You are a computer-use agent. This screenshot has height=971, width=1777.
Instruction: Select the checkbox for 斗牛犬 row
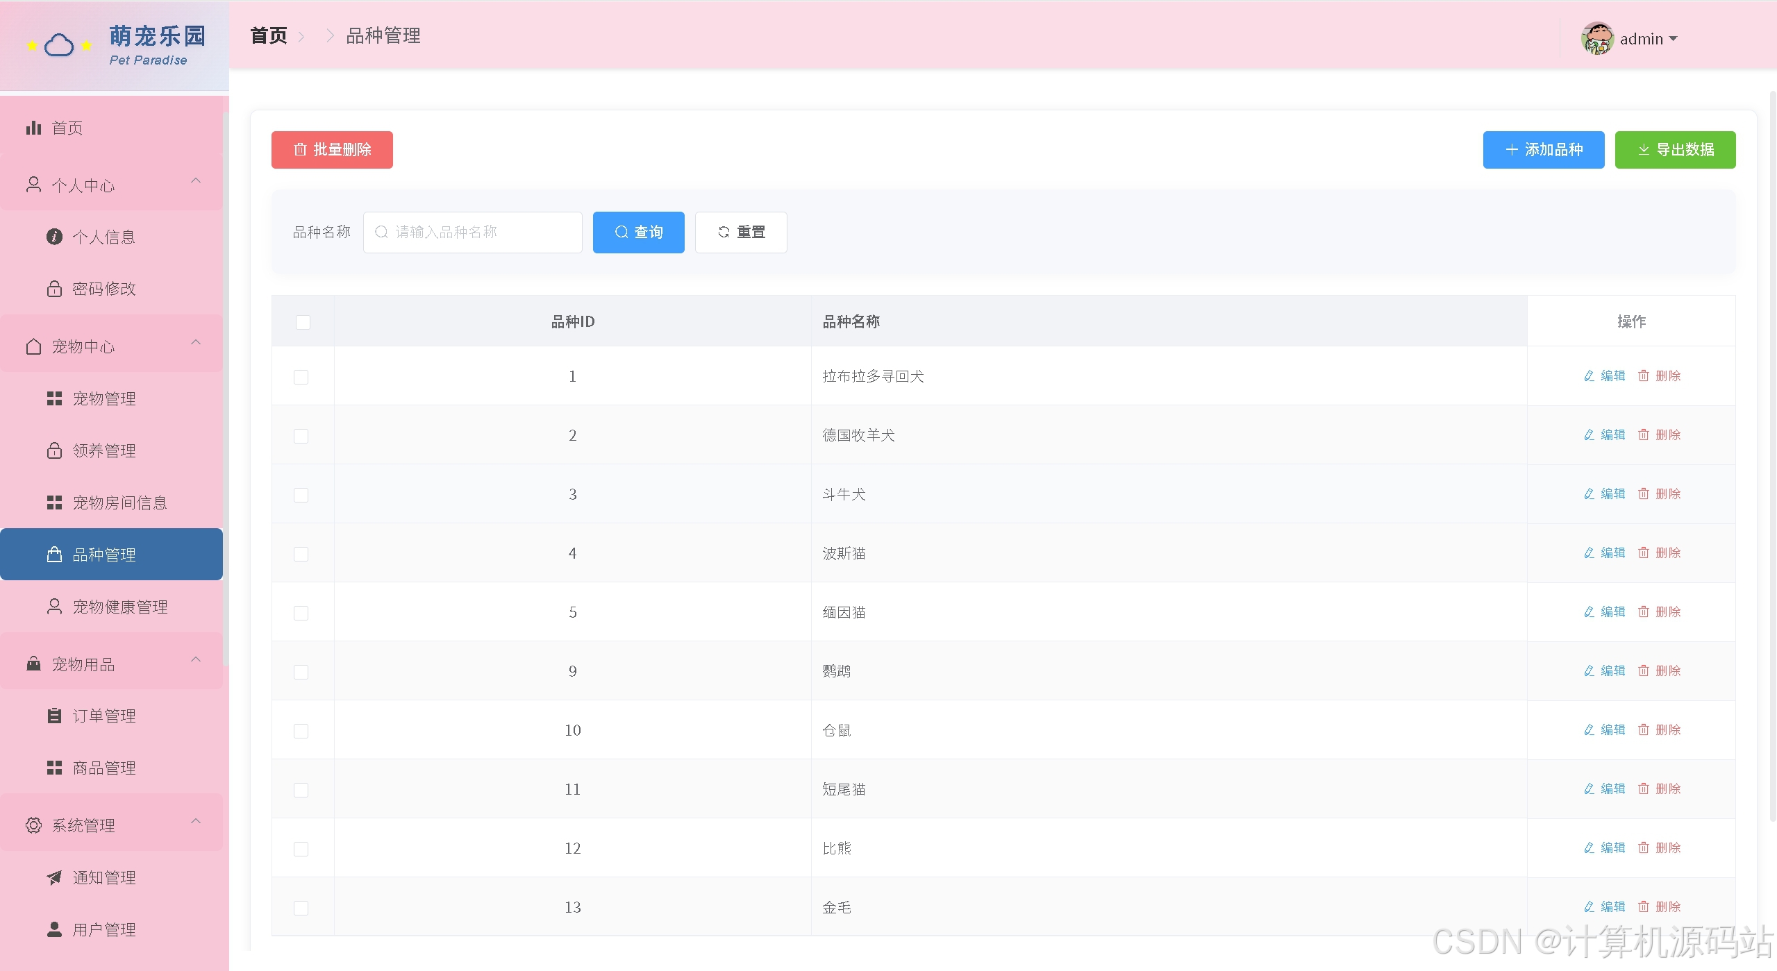[x=301, y=495]
